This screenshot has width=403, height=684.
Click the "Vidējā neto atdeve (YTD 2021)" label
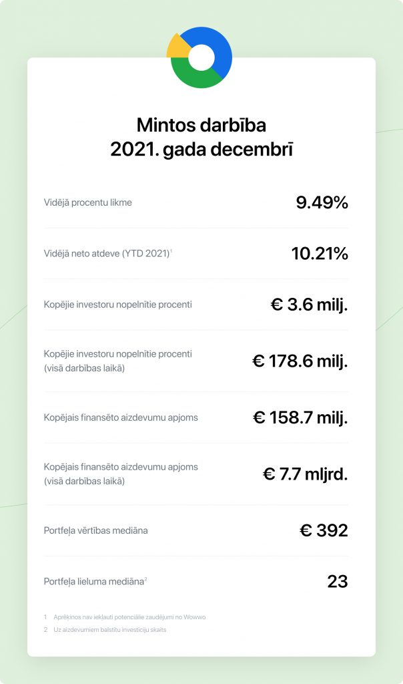coord(107,254)
